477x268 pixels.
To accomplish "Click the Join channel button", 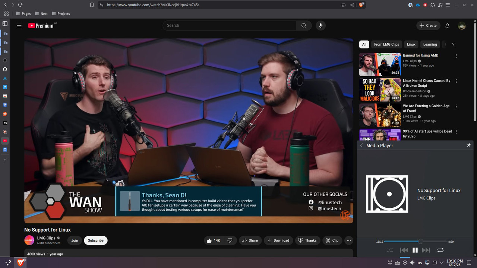I will 75,240.
